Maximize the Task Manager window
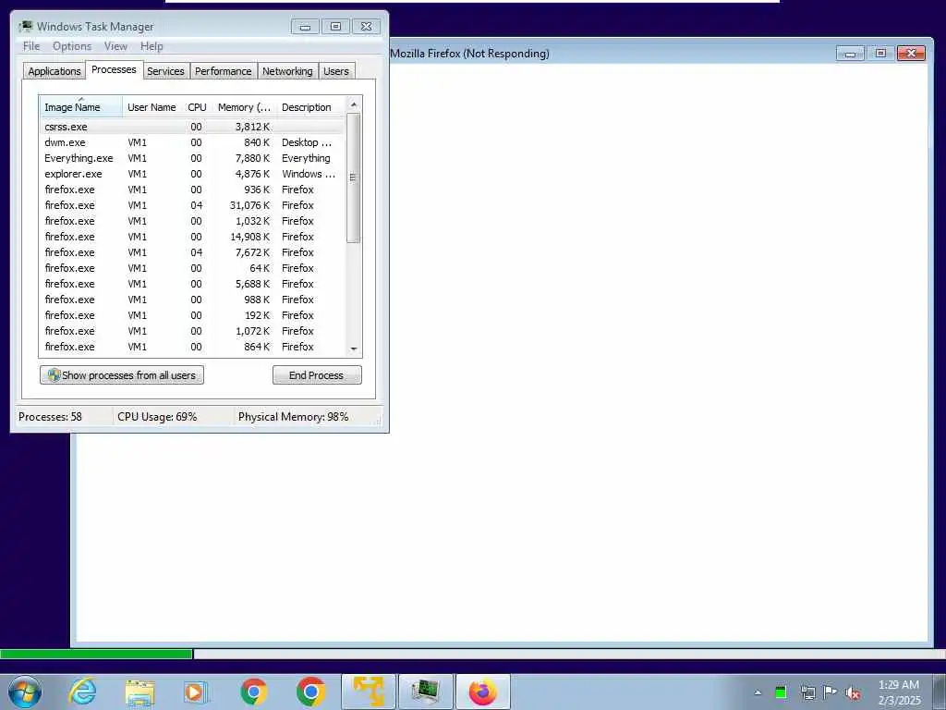 pyautogui.click(x=335, y=27)
